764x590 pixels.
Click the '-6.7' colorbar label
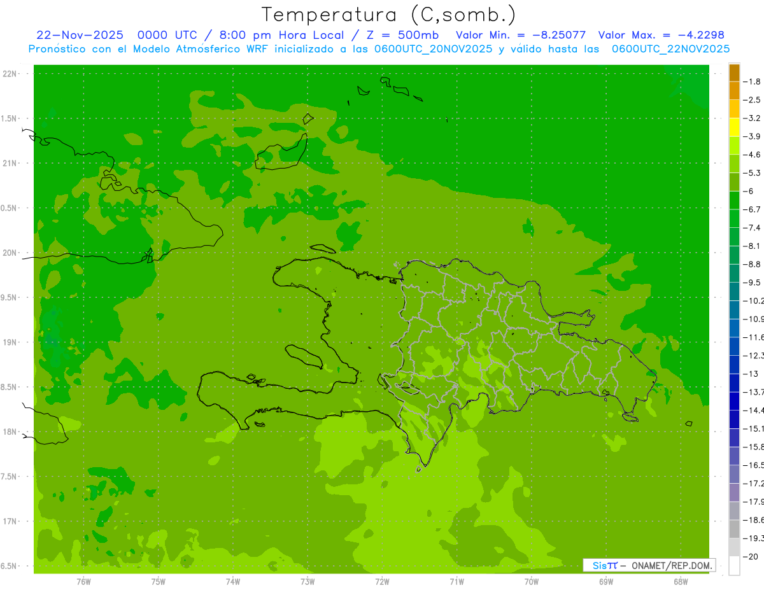click(753, 209)
